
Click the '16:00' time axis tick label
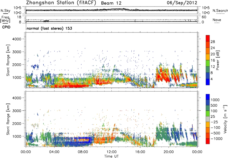tap(140, 152)
